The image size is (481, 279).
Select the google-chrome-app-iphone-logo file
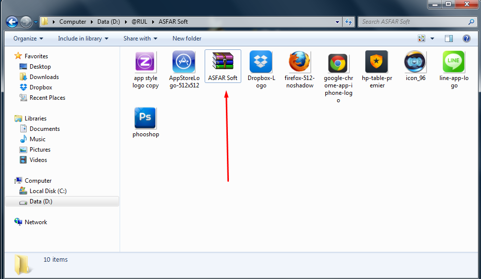pyautogui.click(x=338, y=77)
